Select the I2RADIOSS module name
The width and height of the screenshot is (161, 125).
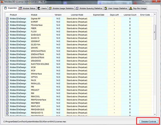[x=36, y=61]
